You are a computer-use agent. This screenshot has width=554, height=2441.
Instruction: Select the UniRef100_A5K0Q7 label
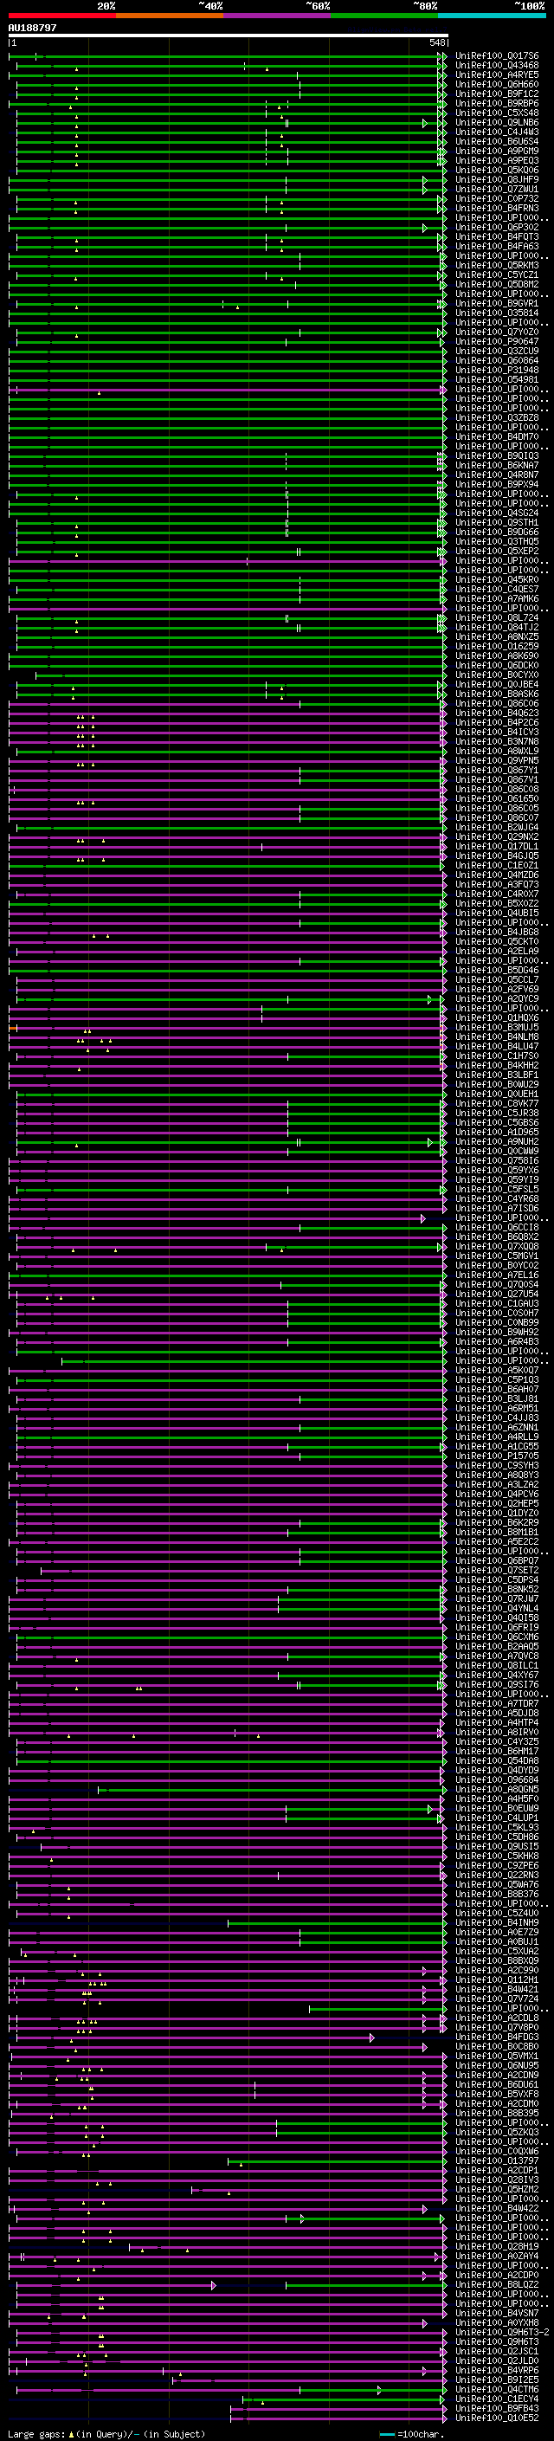496,1370
